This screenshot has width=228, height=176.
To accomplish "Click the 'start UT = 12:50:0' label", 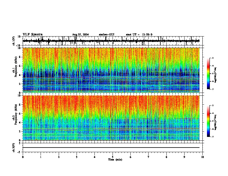I will pos(139,35).
